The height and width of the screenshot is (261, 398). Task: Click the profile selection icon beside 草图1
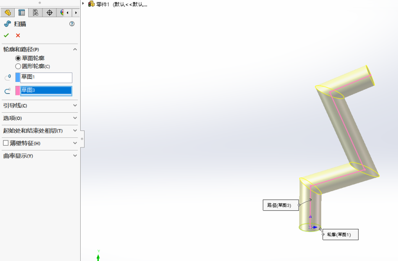pos(8,78)
